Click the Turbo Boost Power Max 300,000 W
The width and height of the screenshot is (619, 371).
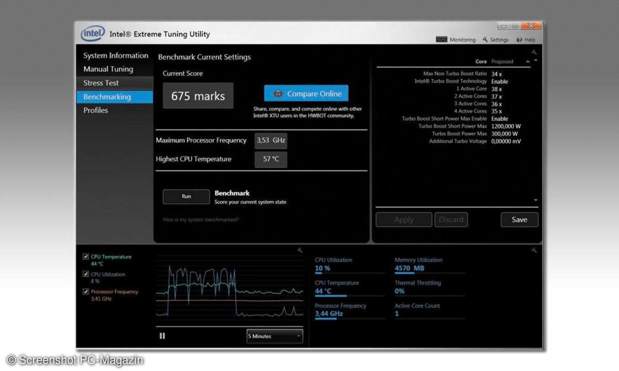(x=504, y=134)
